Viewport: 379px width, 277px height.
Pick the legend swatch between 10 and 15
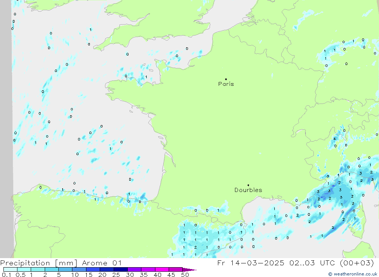79,269
